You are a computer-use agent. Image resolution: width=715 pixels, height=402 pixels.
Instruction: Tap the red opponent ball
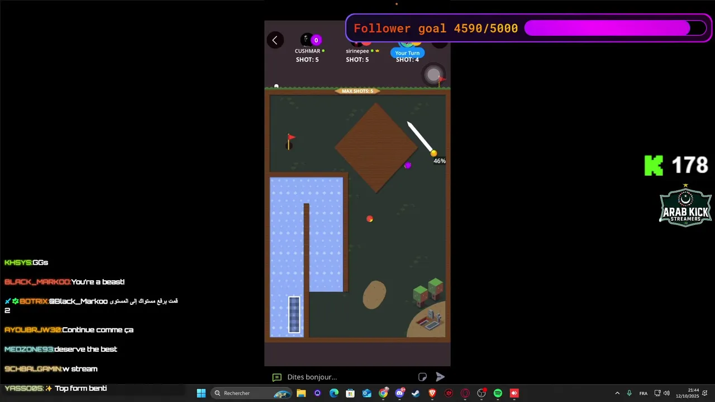pos(369,219)
